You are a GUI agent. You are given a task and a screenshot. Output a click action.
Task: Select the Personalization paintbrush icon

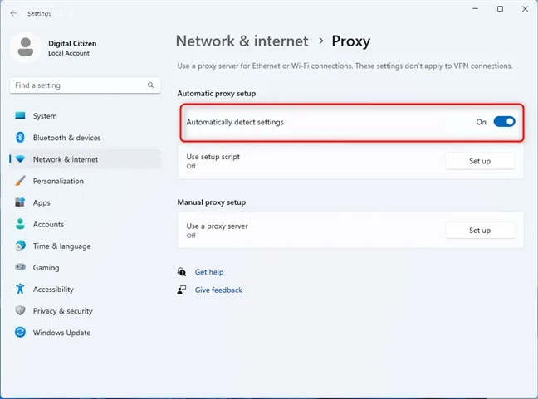[20, 181]
